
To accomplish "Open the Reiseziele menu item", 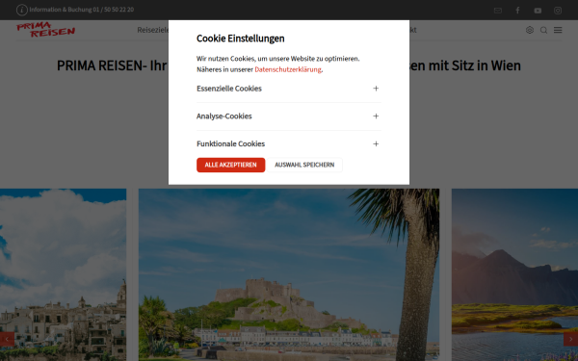I will [x=153, y=30].
